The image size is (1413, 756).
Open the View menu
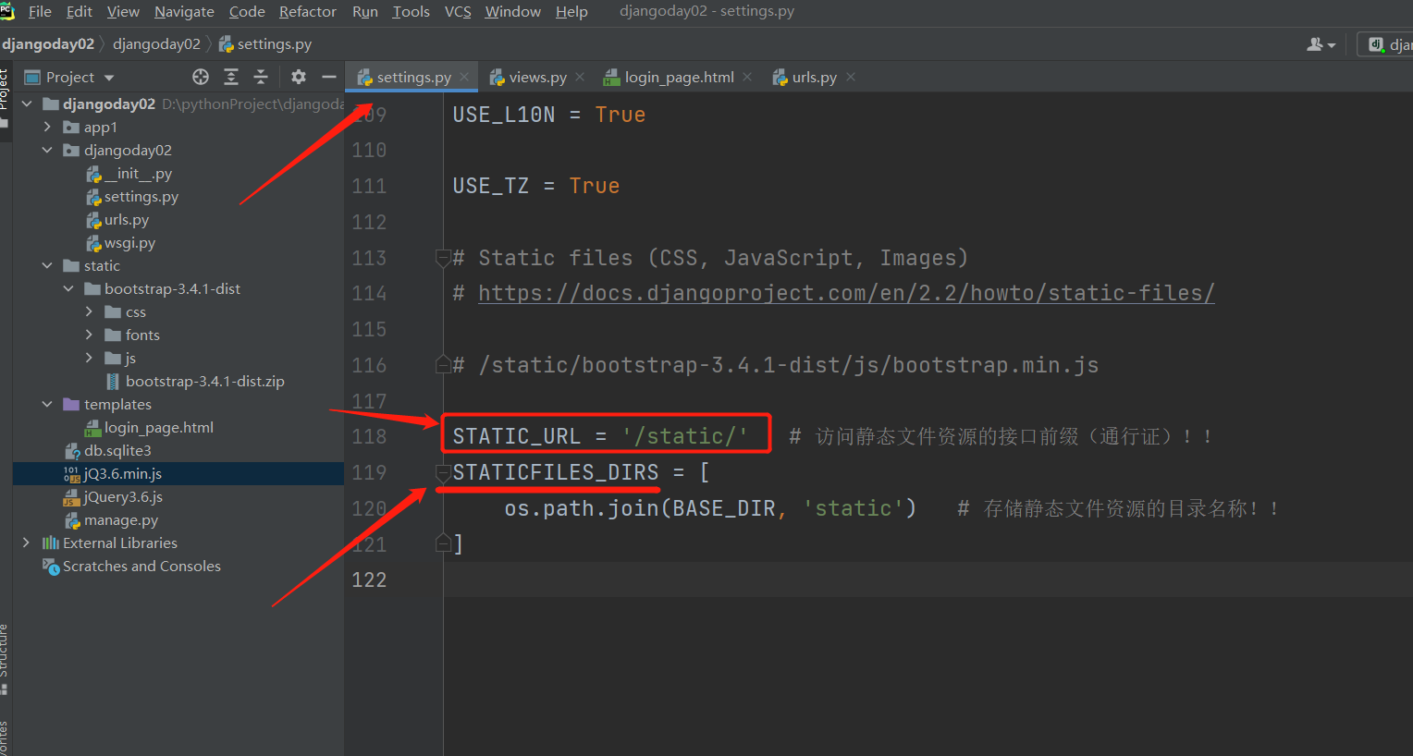(123, 12)
